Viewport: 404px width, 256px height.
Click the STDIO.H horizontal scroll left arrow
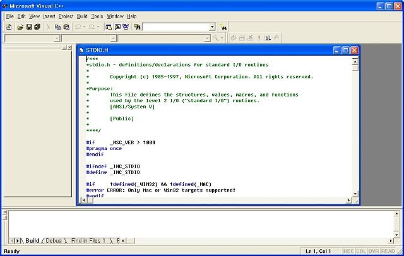tap(84, 200)
